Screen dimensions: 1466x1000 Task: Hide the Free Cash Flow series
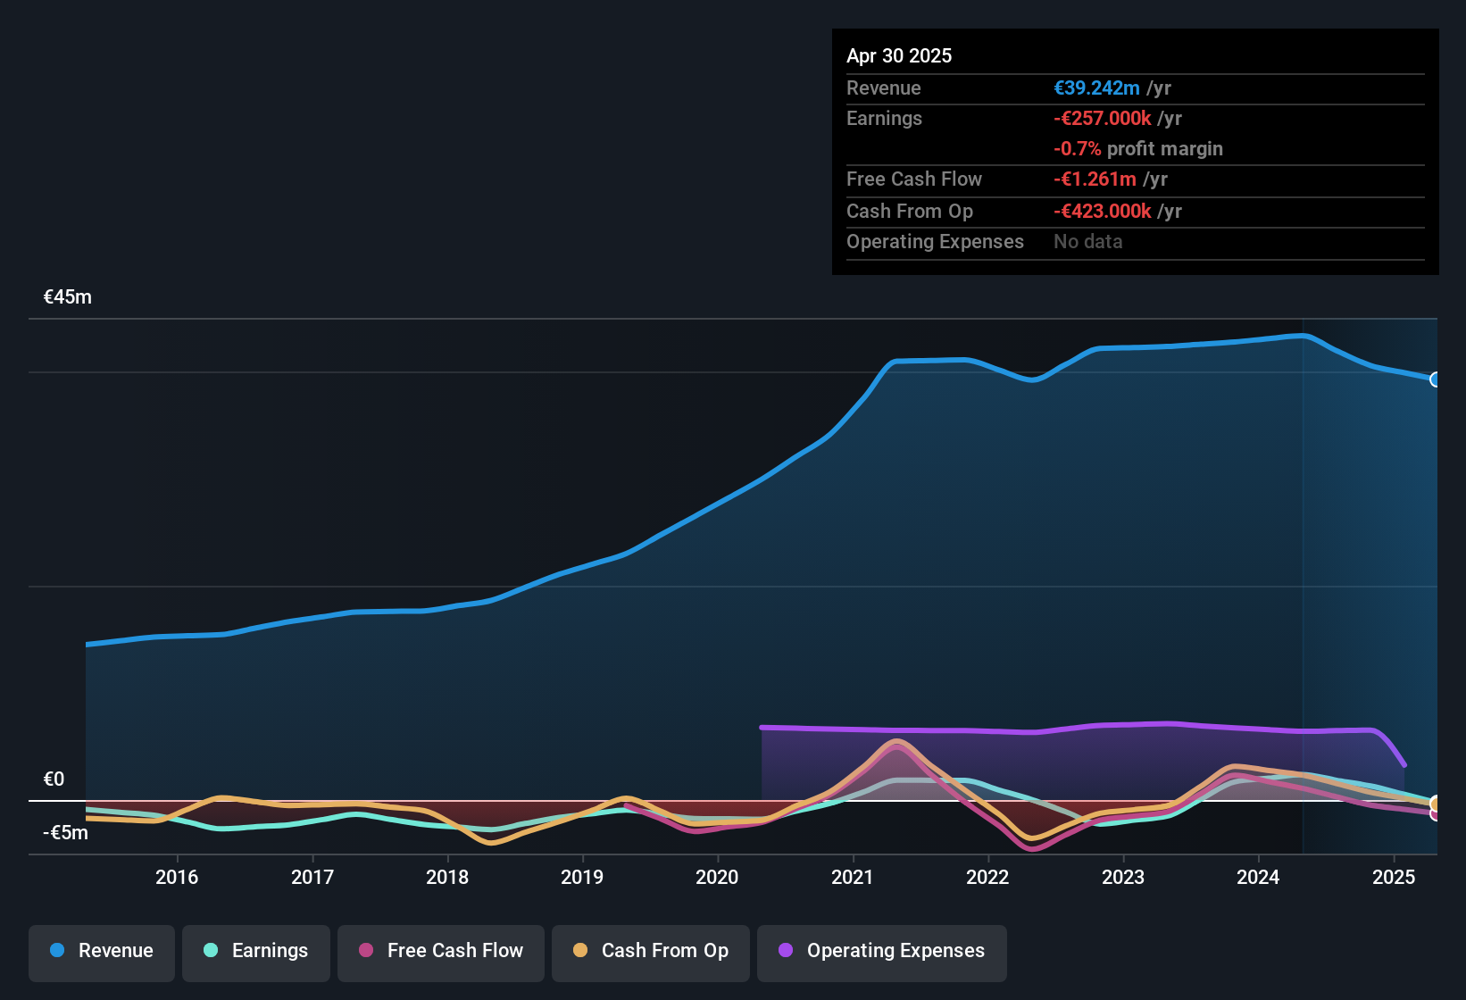pos(440,953)
